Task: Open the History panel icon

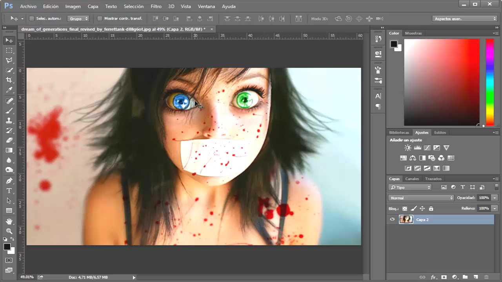Action: click(x=378, y=38)
